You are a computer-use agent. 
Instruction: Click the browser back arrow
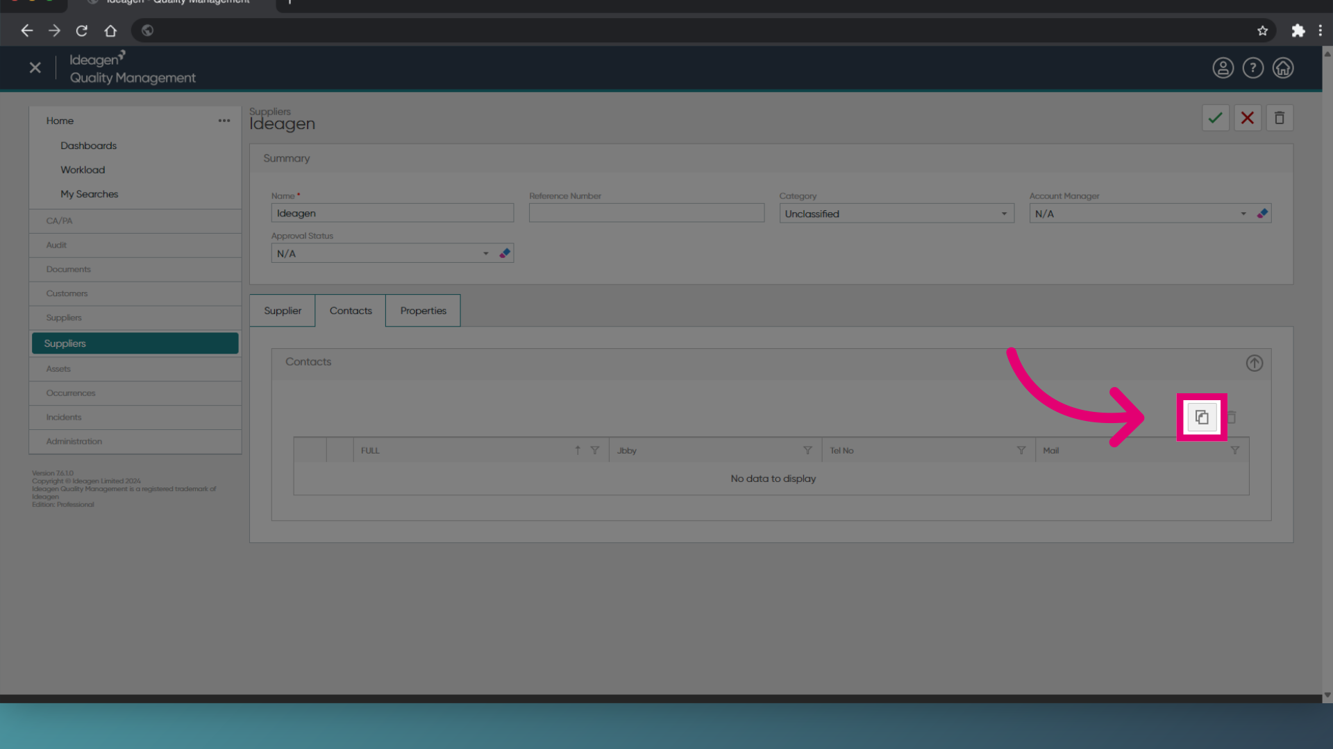[x=27, y=31]
